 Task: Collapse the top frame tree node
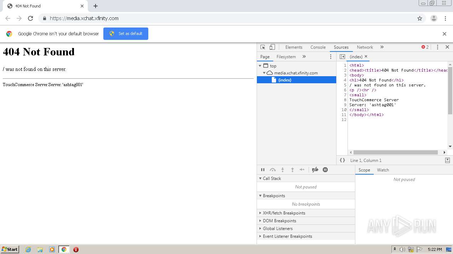coord(260,66)
